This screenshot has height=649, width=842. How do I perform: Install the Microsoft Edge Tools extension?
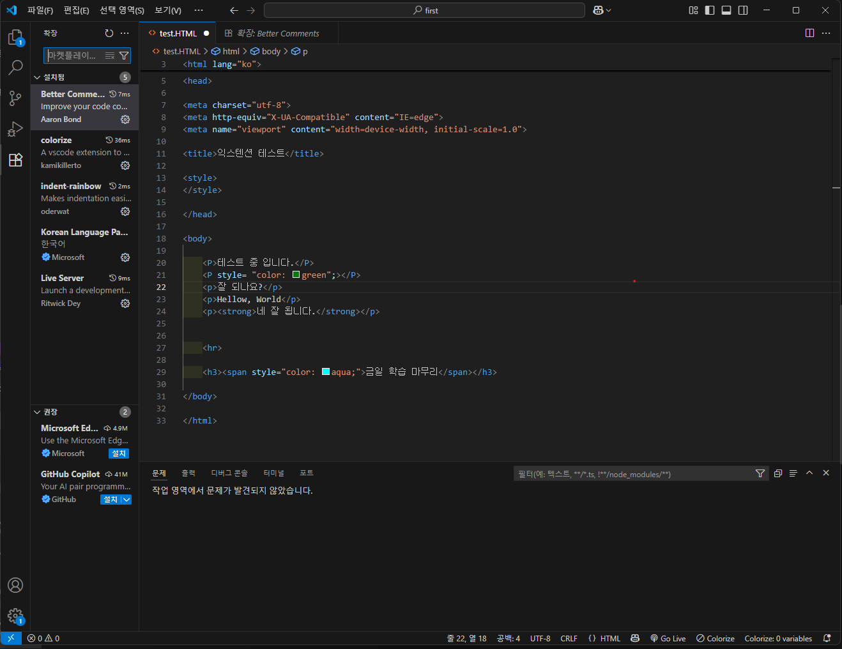point(118,453)
